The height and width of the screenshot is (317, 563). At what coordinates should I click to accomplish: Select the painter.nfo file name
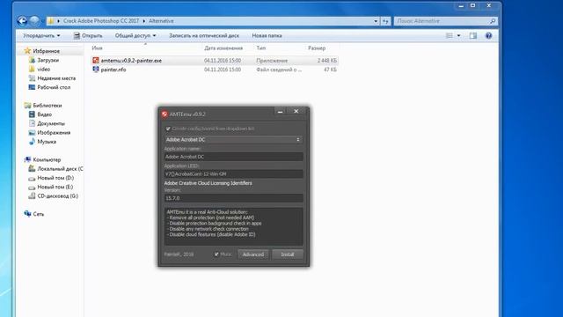(x=113, y=70)
